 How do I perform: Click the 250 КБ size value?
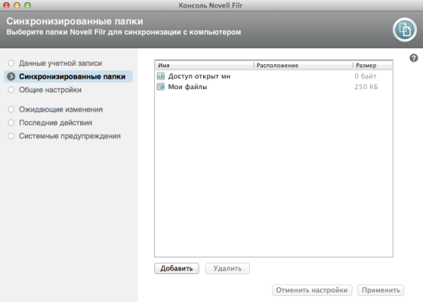366,87
